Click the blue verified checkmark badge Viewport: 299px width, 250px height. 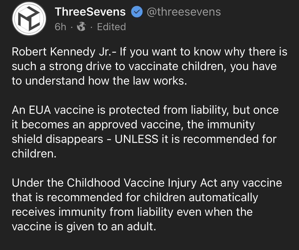pyautogui.click(x=137, y=12)
